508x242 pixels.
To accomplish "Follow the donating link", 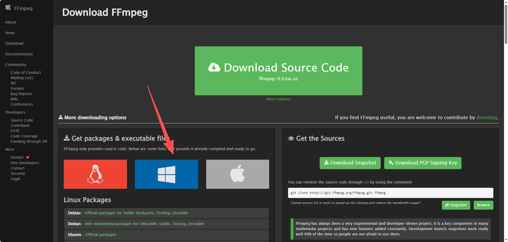I will tap(487, 117).
